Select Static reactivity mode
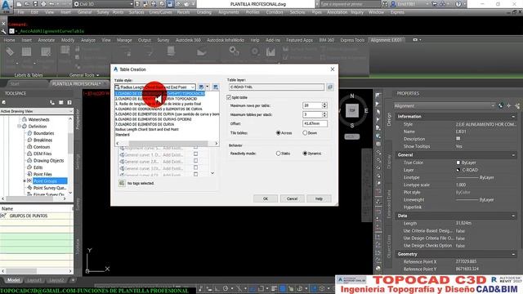Screen dimensions: 523x294 [278, 154]
